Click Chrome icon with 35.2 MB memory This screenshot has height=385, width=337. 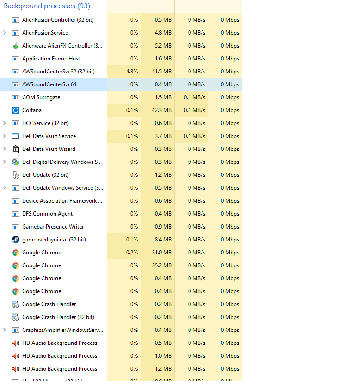pyautogui.click(x=15, y=265)
